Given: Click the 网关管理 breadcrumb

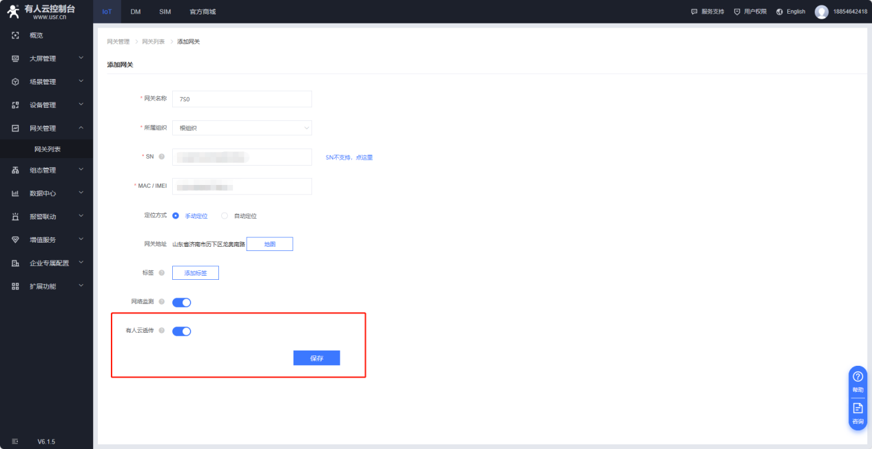Looking at the screenshot, I should (x=118, y=42).
